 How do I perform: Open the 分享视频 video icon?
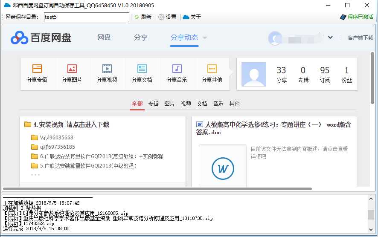107,69
